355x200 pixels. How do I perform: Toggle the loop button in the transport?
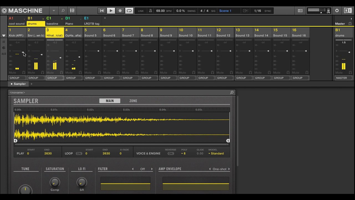pyautogui.click(x=129, y=11)
